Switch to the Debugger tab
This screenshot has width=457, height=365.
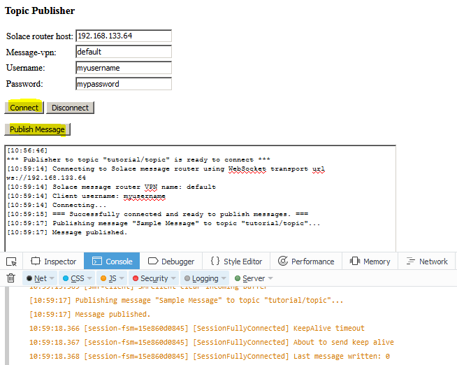pyautogui.click(x=171, y=262)
